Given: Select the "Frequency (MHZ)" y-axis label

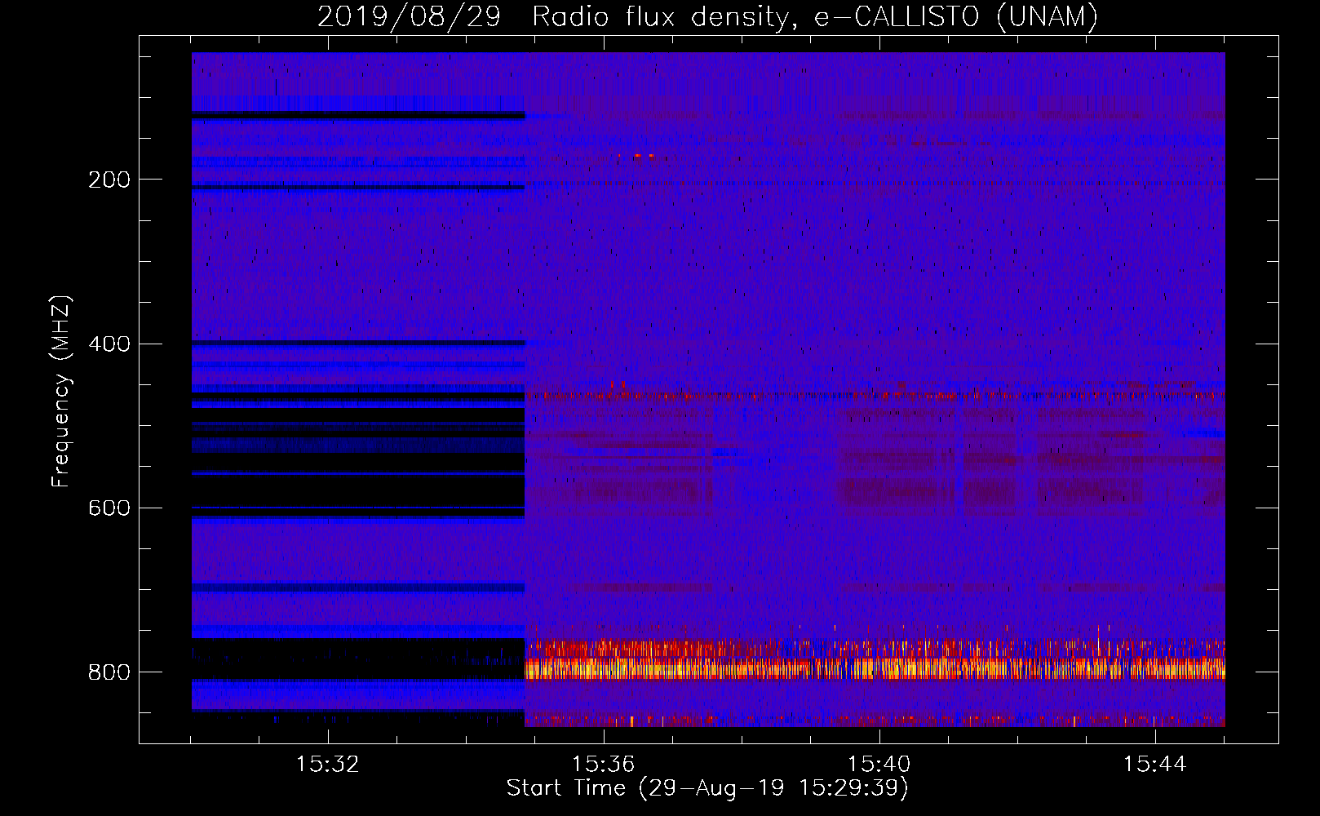Looking at the screenshot, I should [x=60, y=392].
